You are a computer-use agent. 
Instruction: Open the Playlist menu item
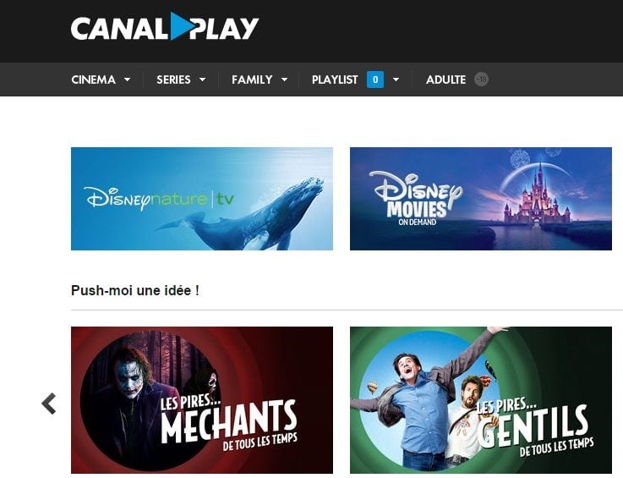click(x=335, y=80)
